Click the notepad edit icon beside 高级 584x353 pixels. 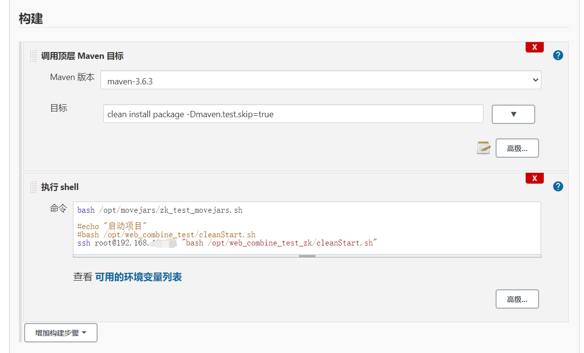[x=484, y=148]
